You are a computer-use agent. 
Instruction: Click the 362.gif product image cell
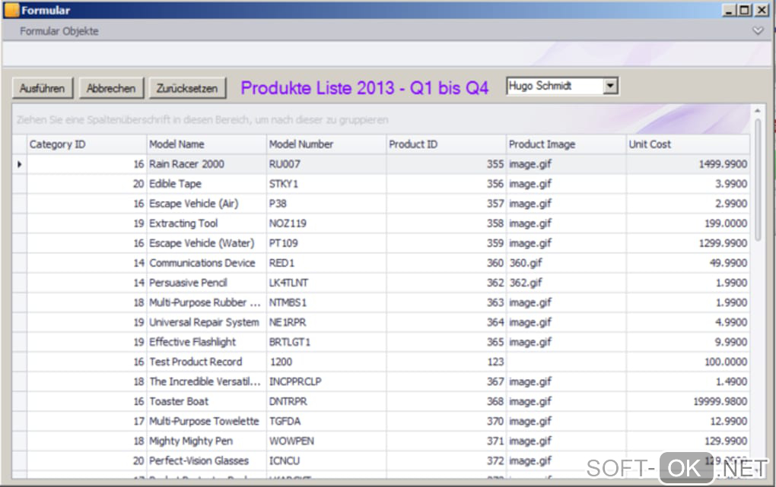[x=566, y=283]
